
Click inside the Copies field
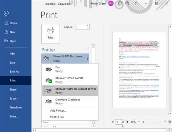pos(81,27)
